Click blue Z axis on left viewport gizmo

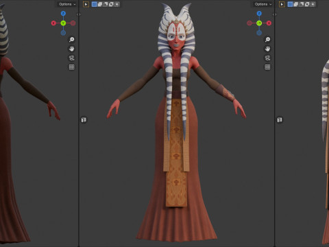[x=63, y=14]
